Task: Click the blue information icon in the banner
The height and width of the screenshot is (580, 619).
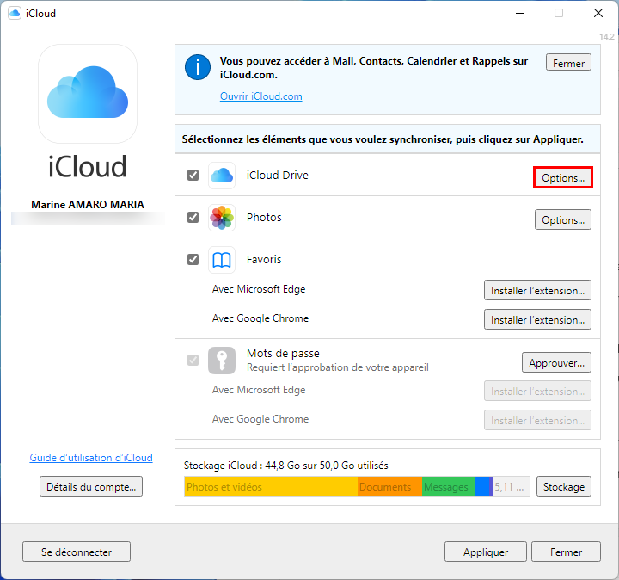Action: (x=198, y=67)
